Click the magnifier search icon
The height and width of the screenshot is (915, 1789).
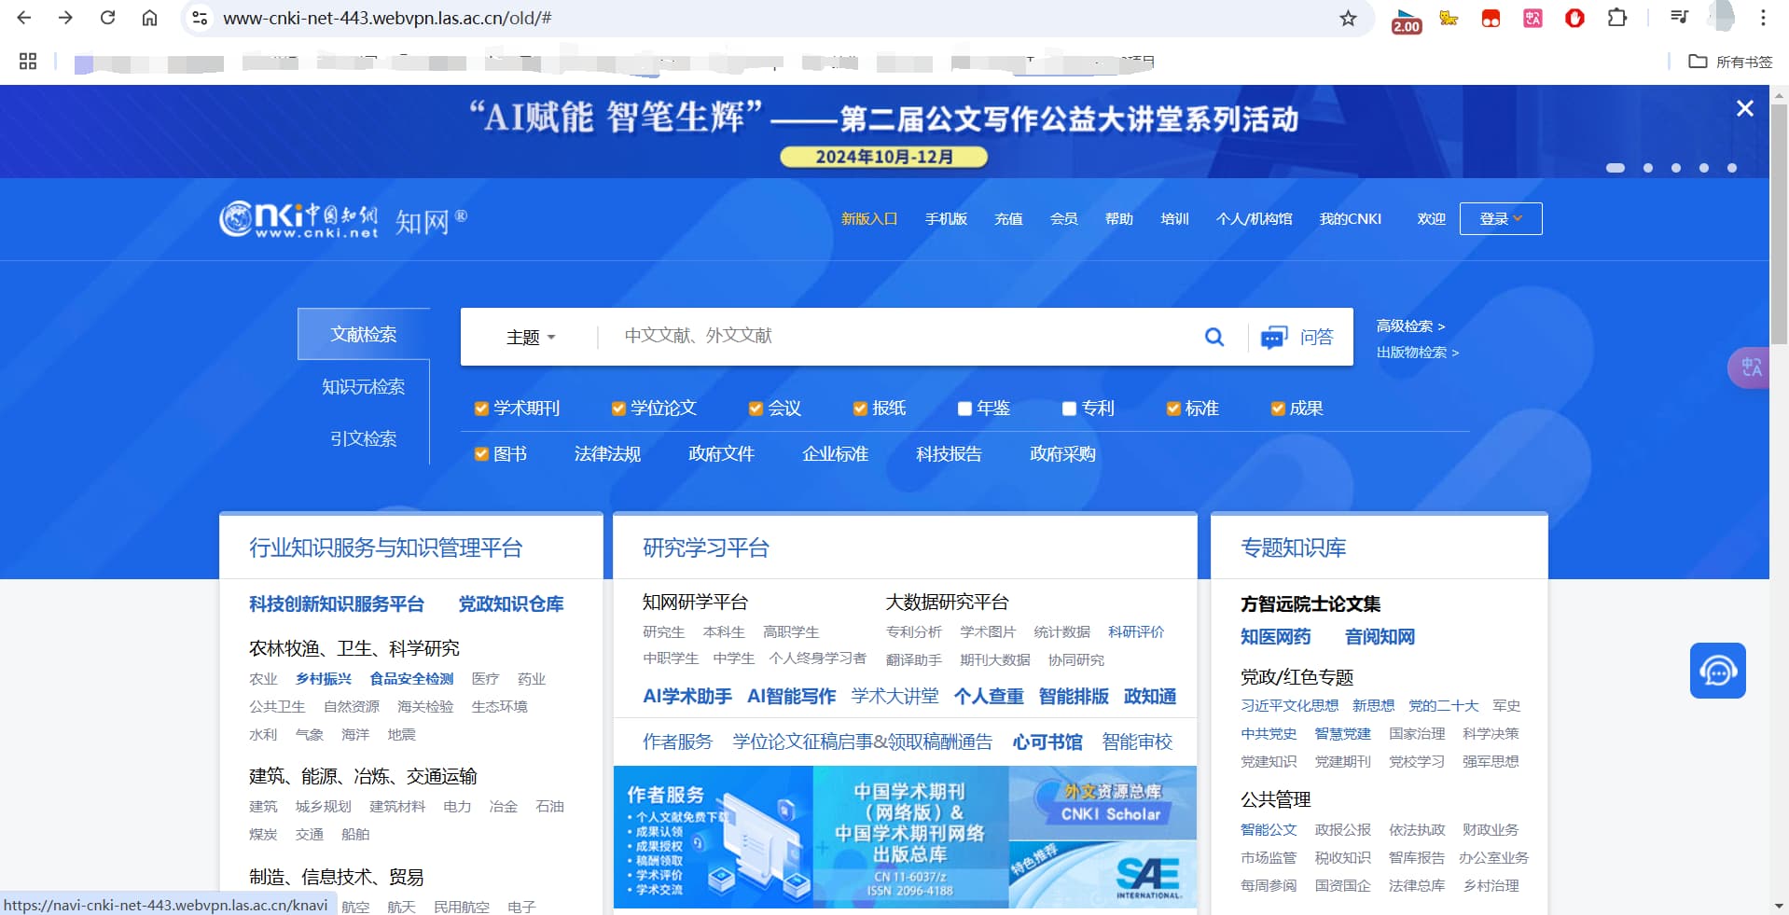(x=1214, y=337)
